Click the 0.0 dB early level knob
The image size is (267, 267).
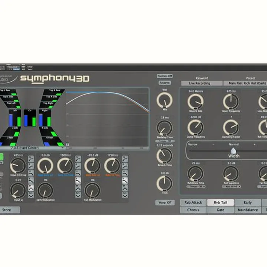45,166
